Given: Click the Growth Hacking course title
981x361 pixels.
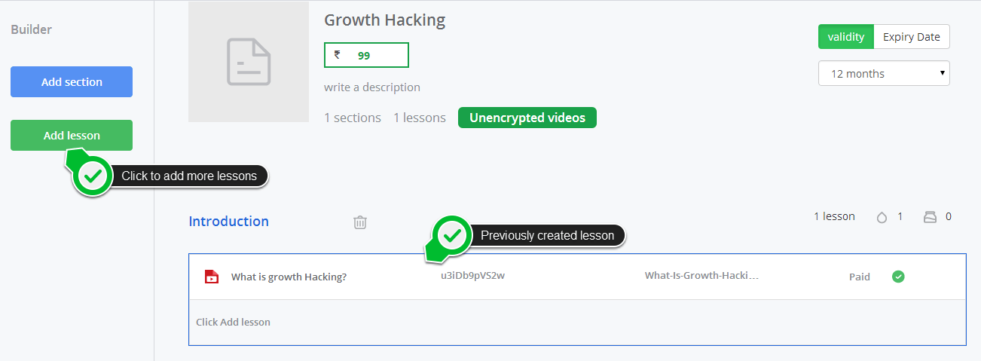Looking at the screenshot, I should 384,20.
